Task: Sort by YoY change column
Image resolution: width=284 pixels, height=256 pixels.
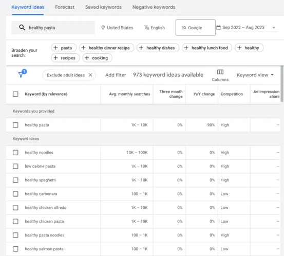Action: (204, 94)
